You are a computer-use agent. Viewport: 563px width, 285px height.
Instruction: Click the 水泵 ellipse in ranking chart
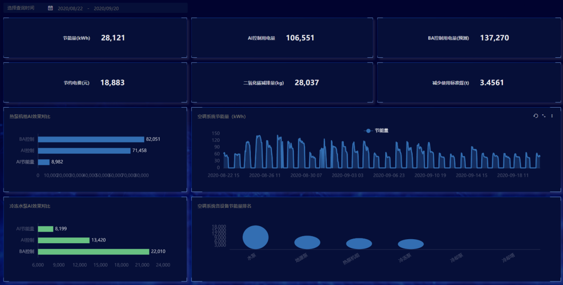(256, 237)
